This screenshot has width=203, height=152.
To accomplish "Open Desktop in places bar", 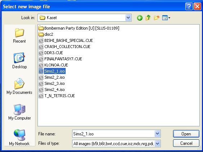I will click(x=19, y=61).
